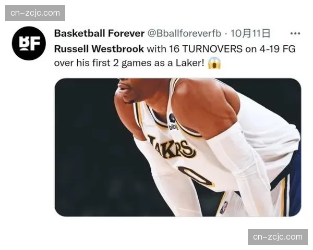Click "first 2 games" in the tweet
The height and width of the screenshot is (250, 313).
point(122,63)
